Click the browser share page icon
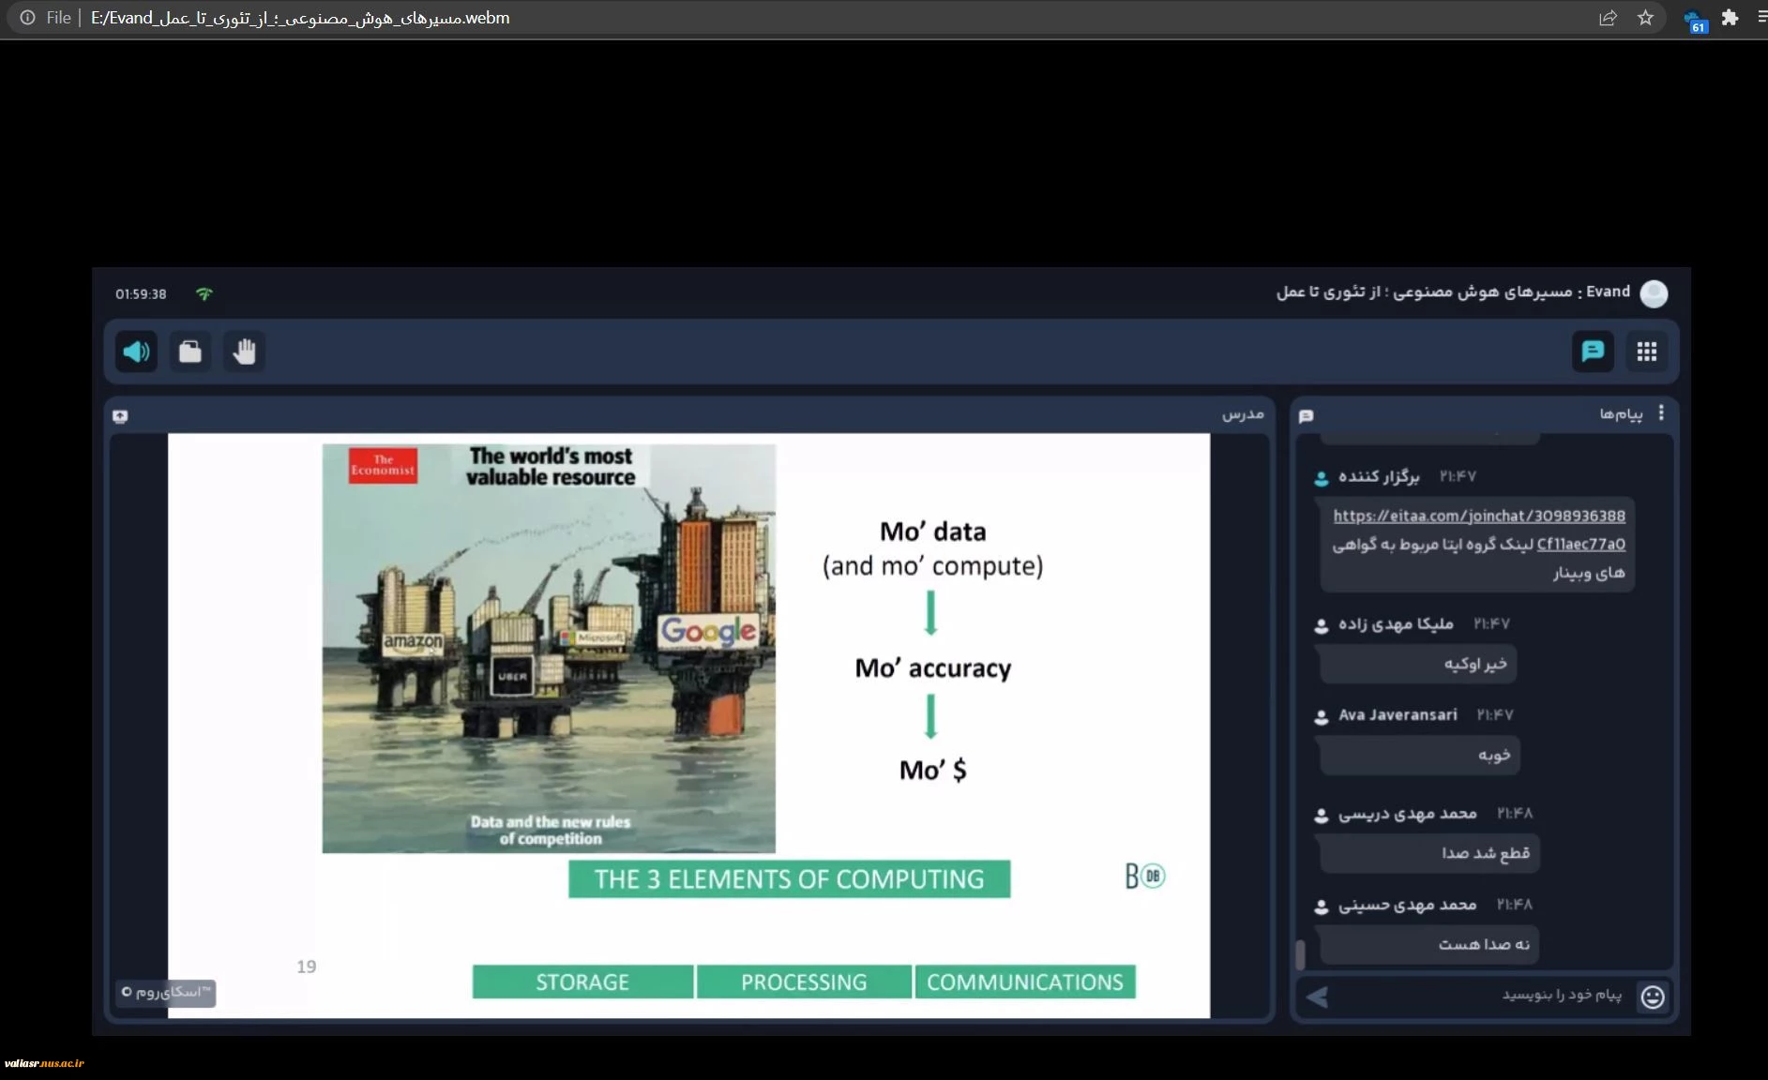This screenshot has height=1080, width=1768. (1608, 18)
